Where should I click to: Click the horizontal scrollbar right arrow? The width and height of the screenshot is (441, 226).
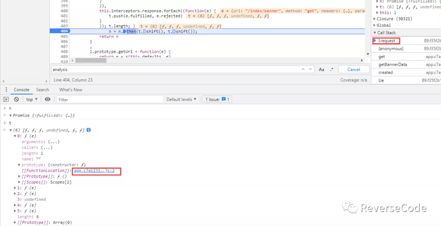tap(362, 60)
